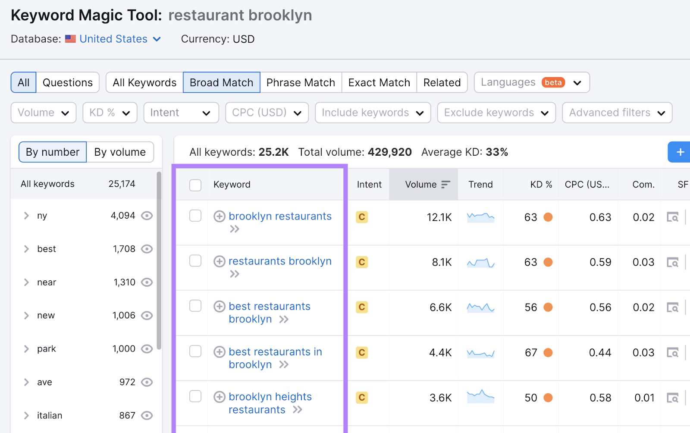Expand the ny keyword group
690x433 pixels.
click(26, 216)
